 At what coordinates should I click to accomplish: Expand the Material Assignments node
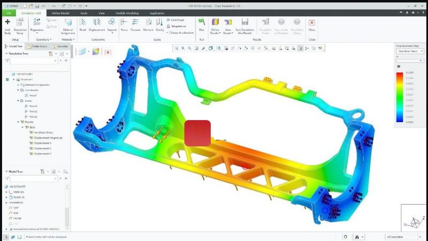point(18,85)
